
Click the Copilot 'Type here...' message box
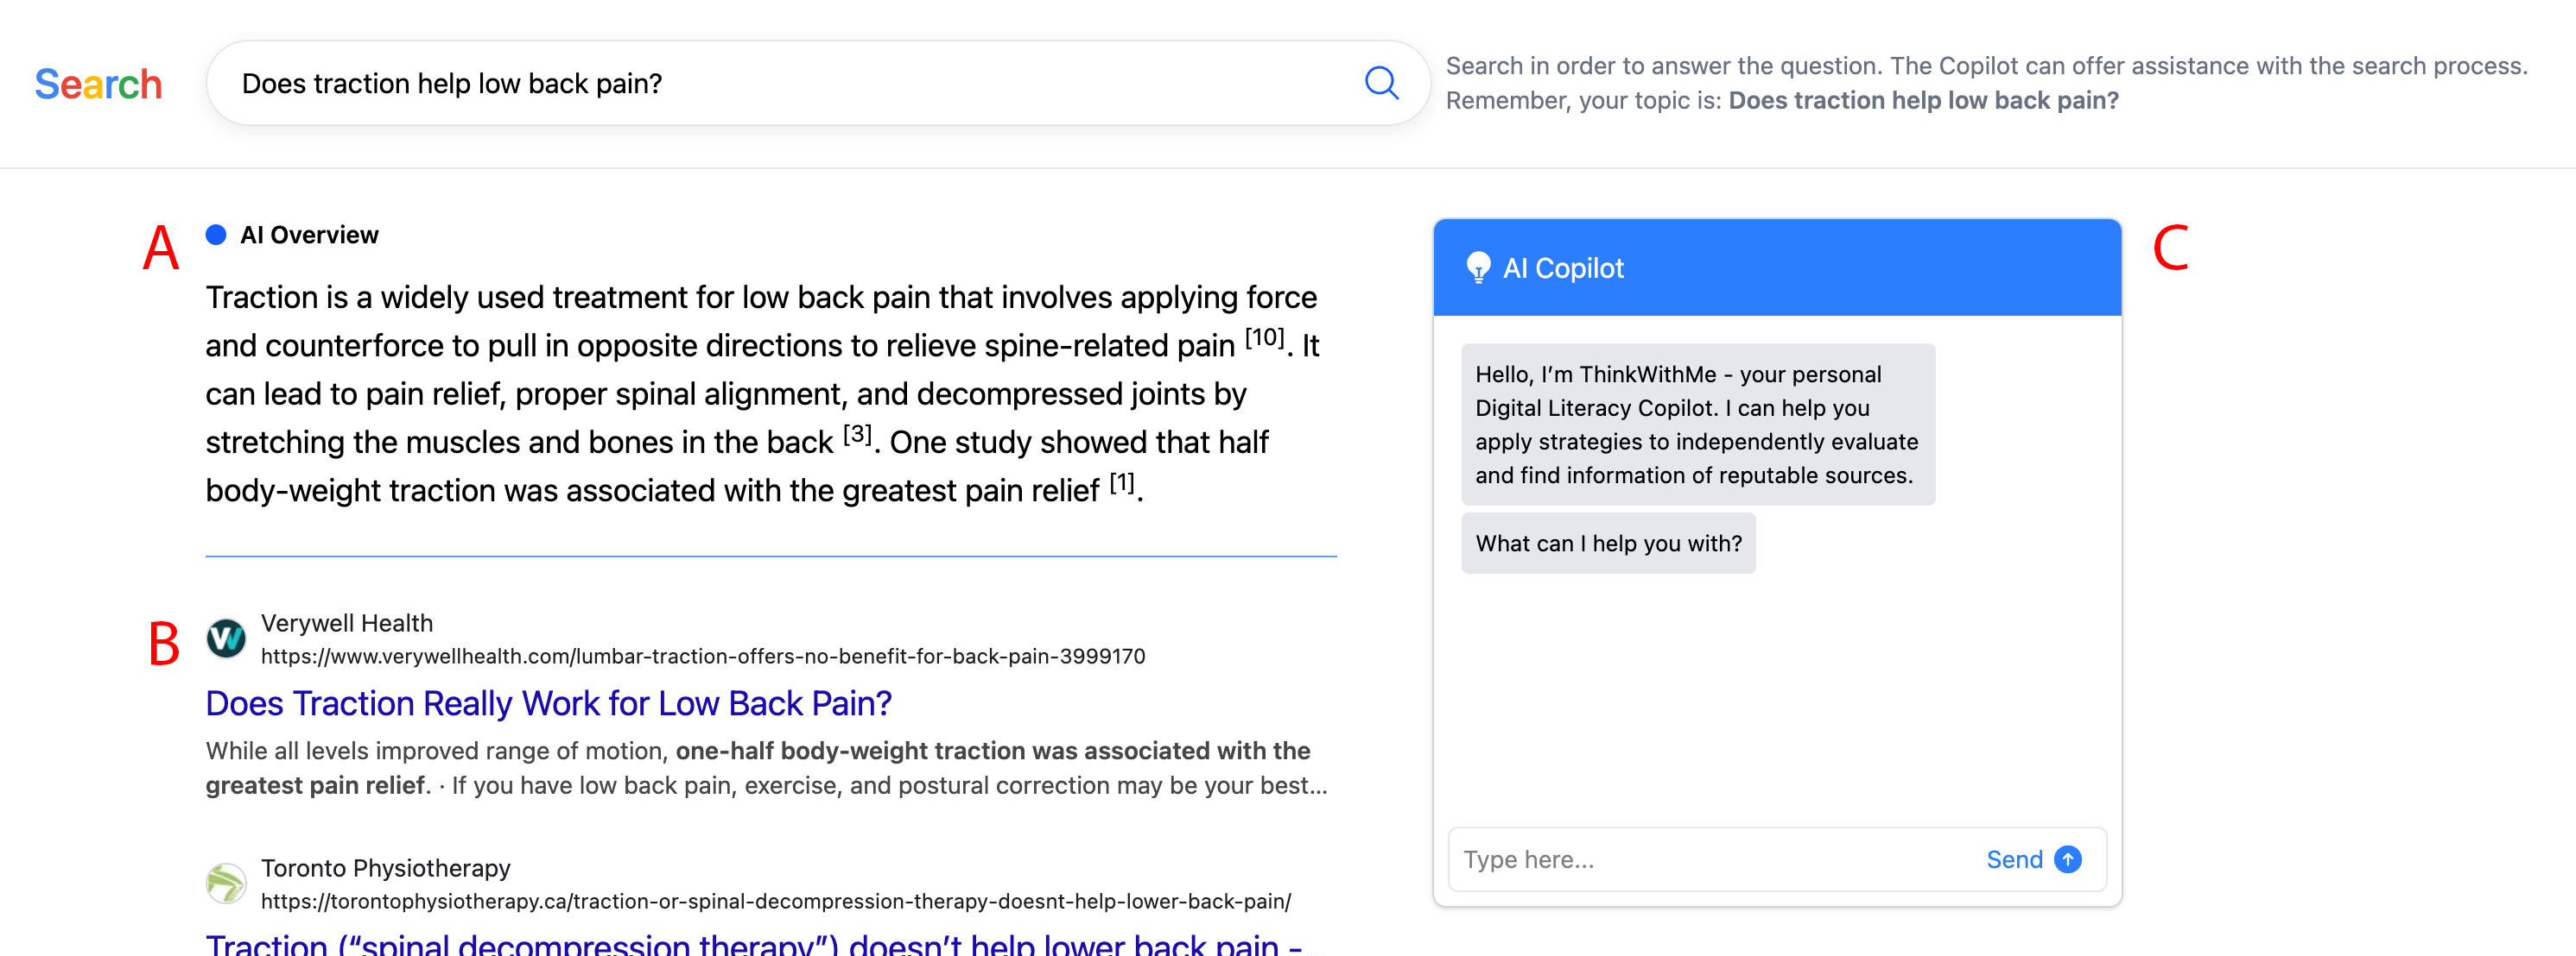point(1710,859)
